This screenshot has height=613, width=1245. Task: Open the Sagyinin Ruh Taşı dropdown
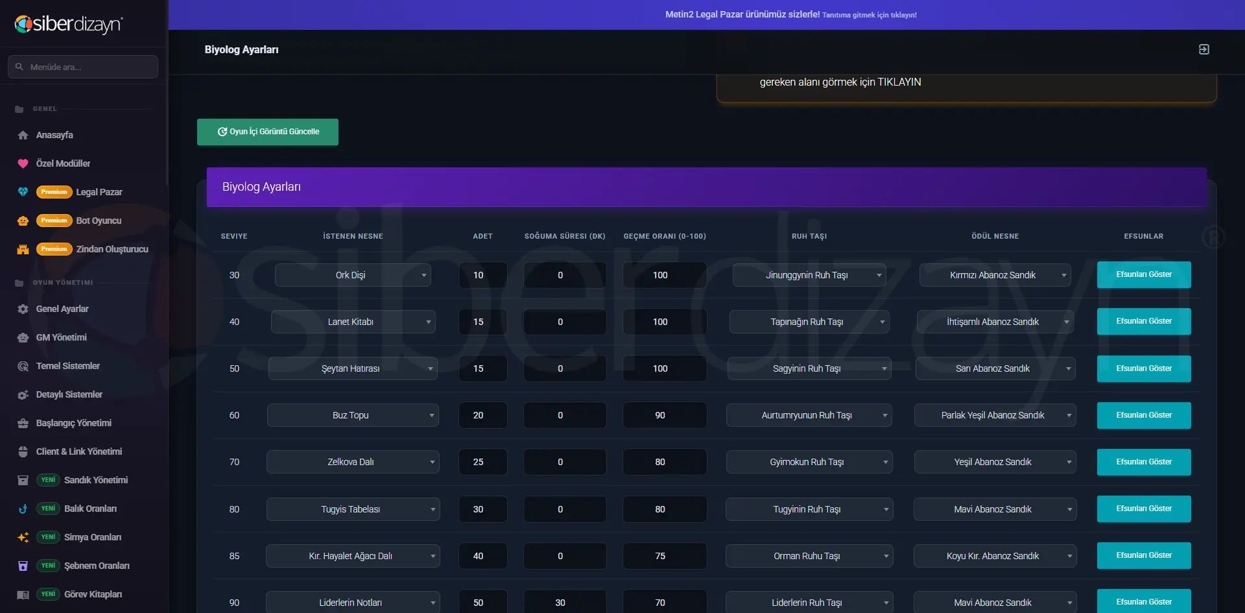[x=809, y=368]
